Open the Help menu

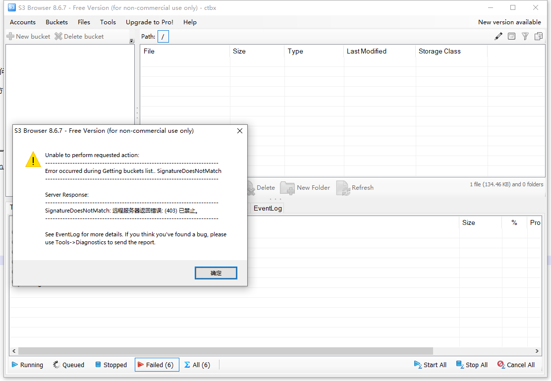click(x=190, y=22)
